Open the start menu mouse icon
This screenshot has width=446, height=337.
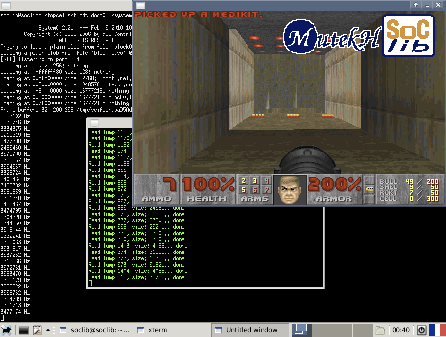pyautogui.click(x=6, y=330)
